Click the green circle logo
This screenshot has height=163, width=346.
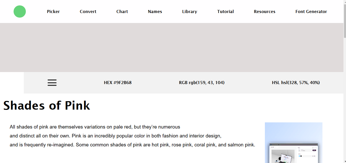point(20,11)
